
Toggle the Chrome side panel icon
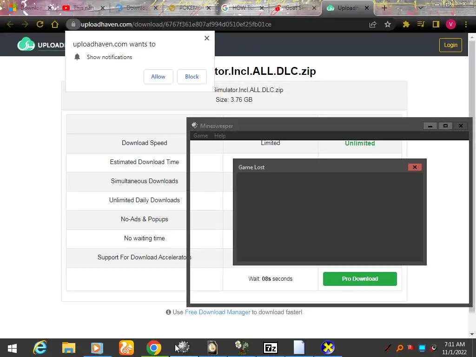(x=436, y=24)
